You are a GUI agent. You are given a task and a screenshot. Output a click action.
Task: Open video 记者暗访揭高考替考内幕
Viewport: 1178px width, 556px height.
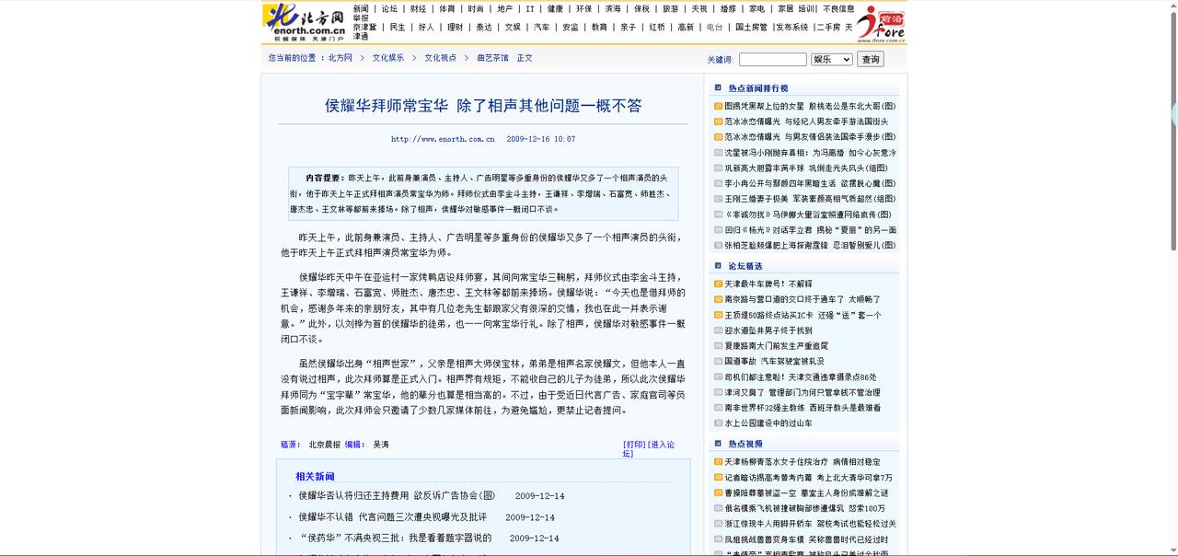[x=808, y=478]
